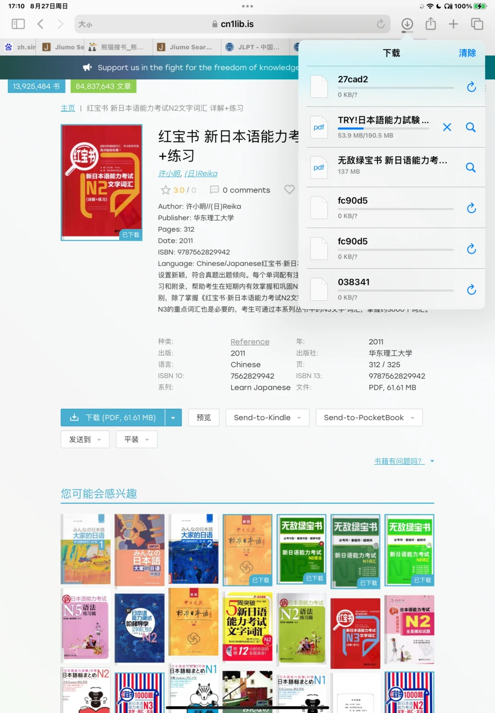The image size is (495, 713).
Task: Toggle the Safari sidebar icon
Action: (18, 24)
